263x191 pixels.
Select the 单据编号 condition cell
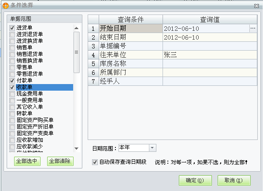pyautogui.click(x=131, y=46)
